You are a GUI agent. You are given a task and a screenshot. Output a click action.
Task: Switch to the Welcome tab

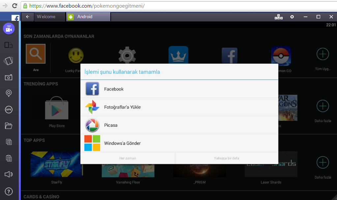(x=50, y=17)
